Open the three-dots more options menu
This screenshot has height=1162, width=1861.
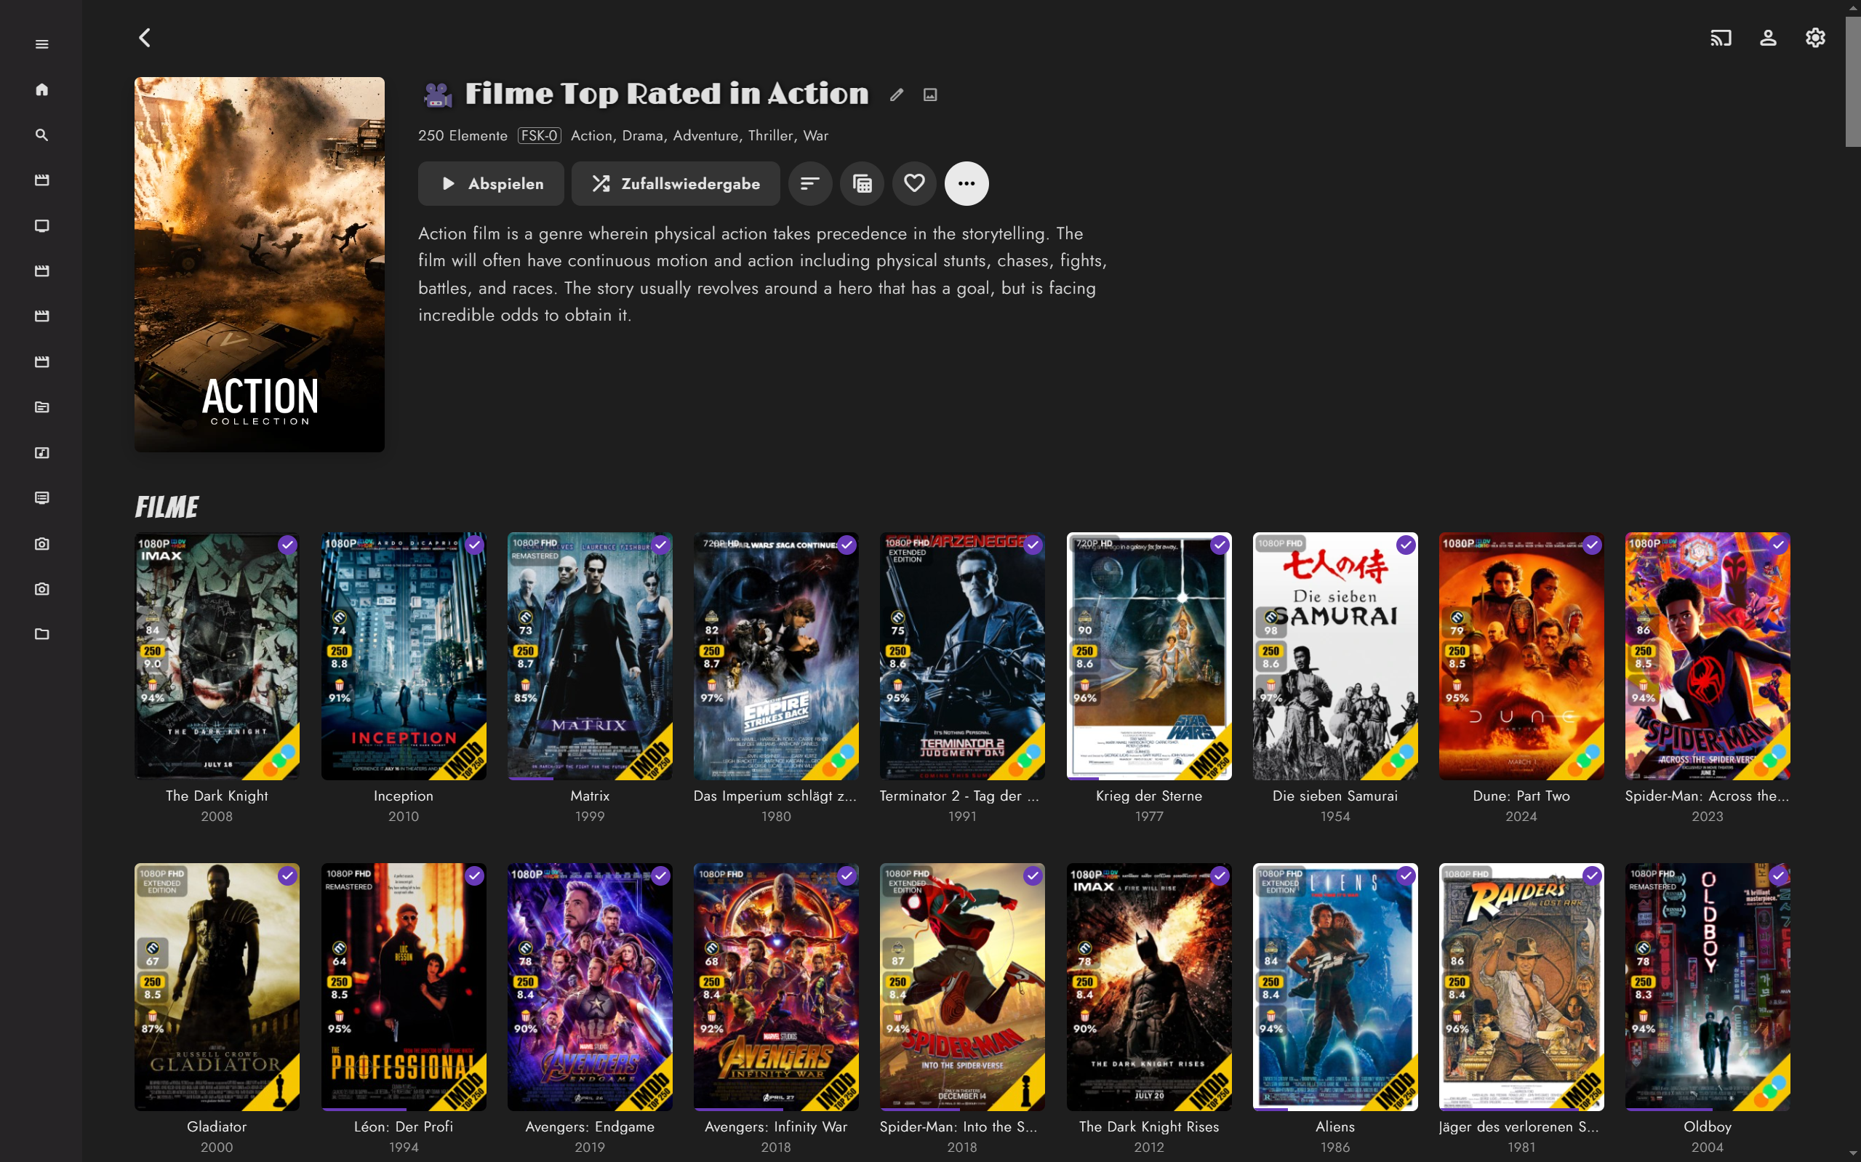click(x=966, y=183)
